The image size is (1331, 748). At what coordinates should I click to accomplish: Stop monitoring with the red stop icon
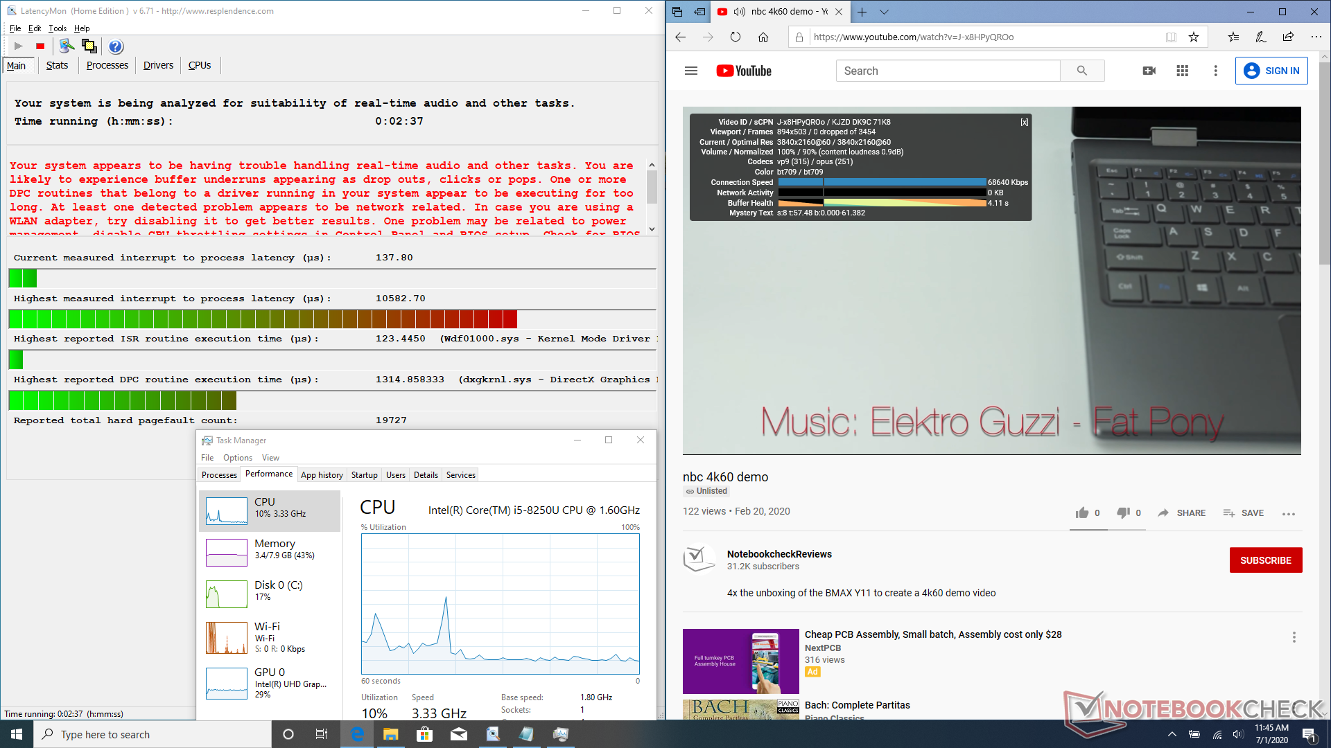[x=40, y=46]
